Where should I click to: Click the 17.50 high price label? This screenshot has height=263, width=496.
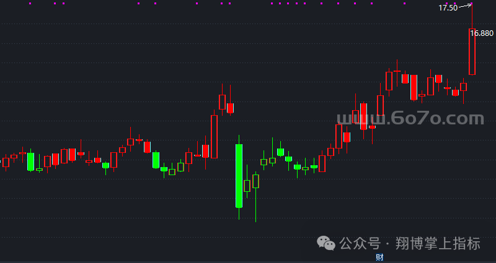pyautogui.click(x=448, y=8)
